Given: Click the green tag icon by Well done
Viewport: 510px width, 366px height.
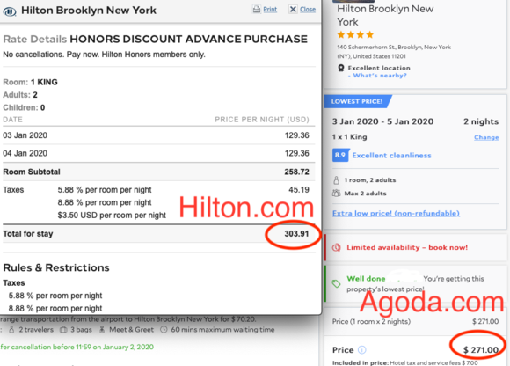Looking at the screenshot, I should pos(336,283).
